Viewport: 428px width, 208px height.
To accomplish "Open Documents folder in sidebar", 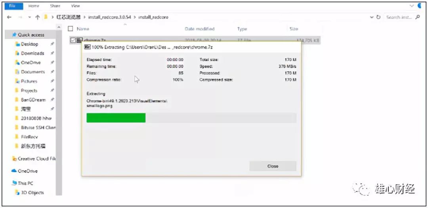I will click(33, 72).
